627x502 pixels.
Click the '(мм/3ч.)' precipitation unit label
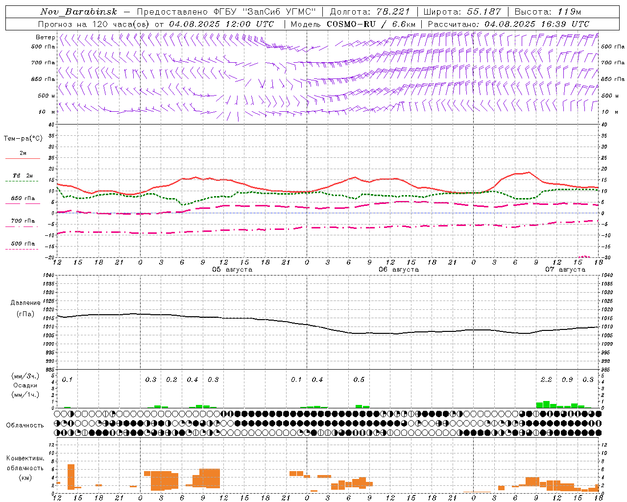click(x=25, y=376)
